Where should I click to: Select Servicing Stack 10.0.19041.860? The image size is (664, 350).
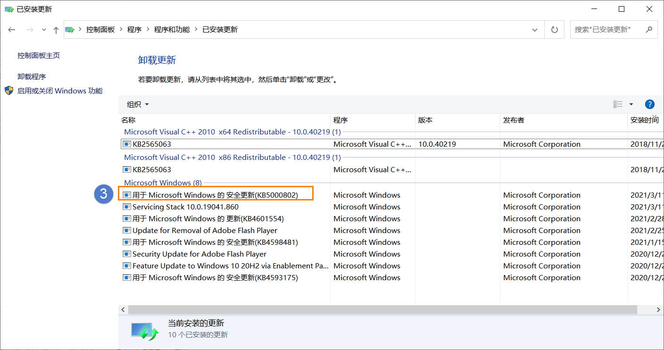[185, 207]
